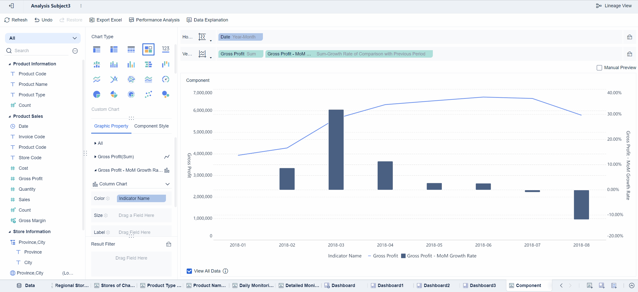Screen dimensions: 638x292
Task: Clear the Horizontal Axis fields with the eraser icon
Action: pos(630,37)
